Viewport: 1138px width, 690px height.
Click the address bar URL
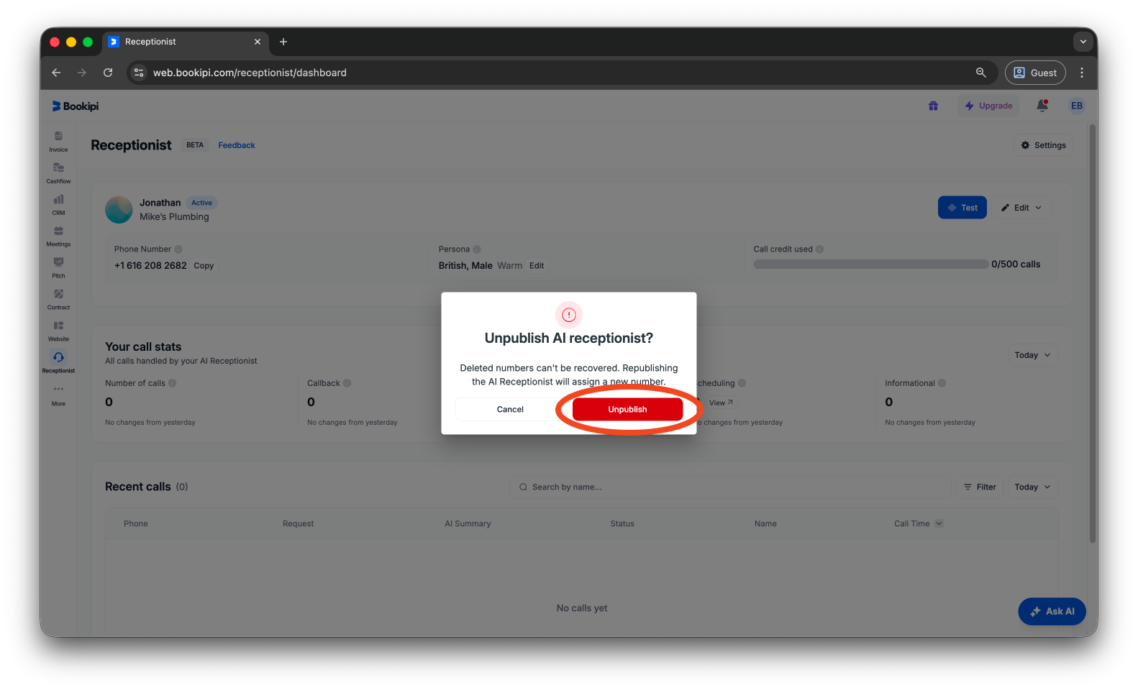click(250, 73)
